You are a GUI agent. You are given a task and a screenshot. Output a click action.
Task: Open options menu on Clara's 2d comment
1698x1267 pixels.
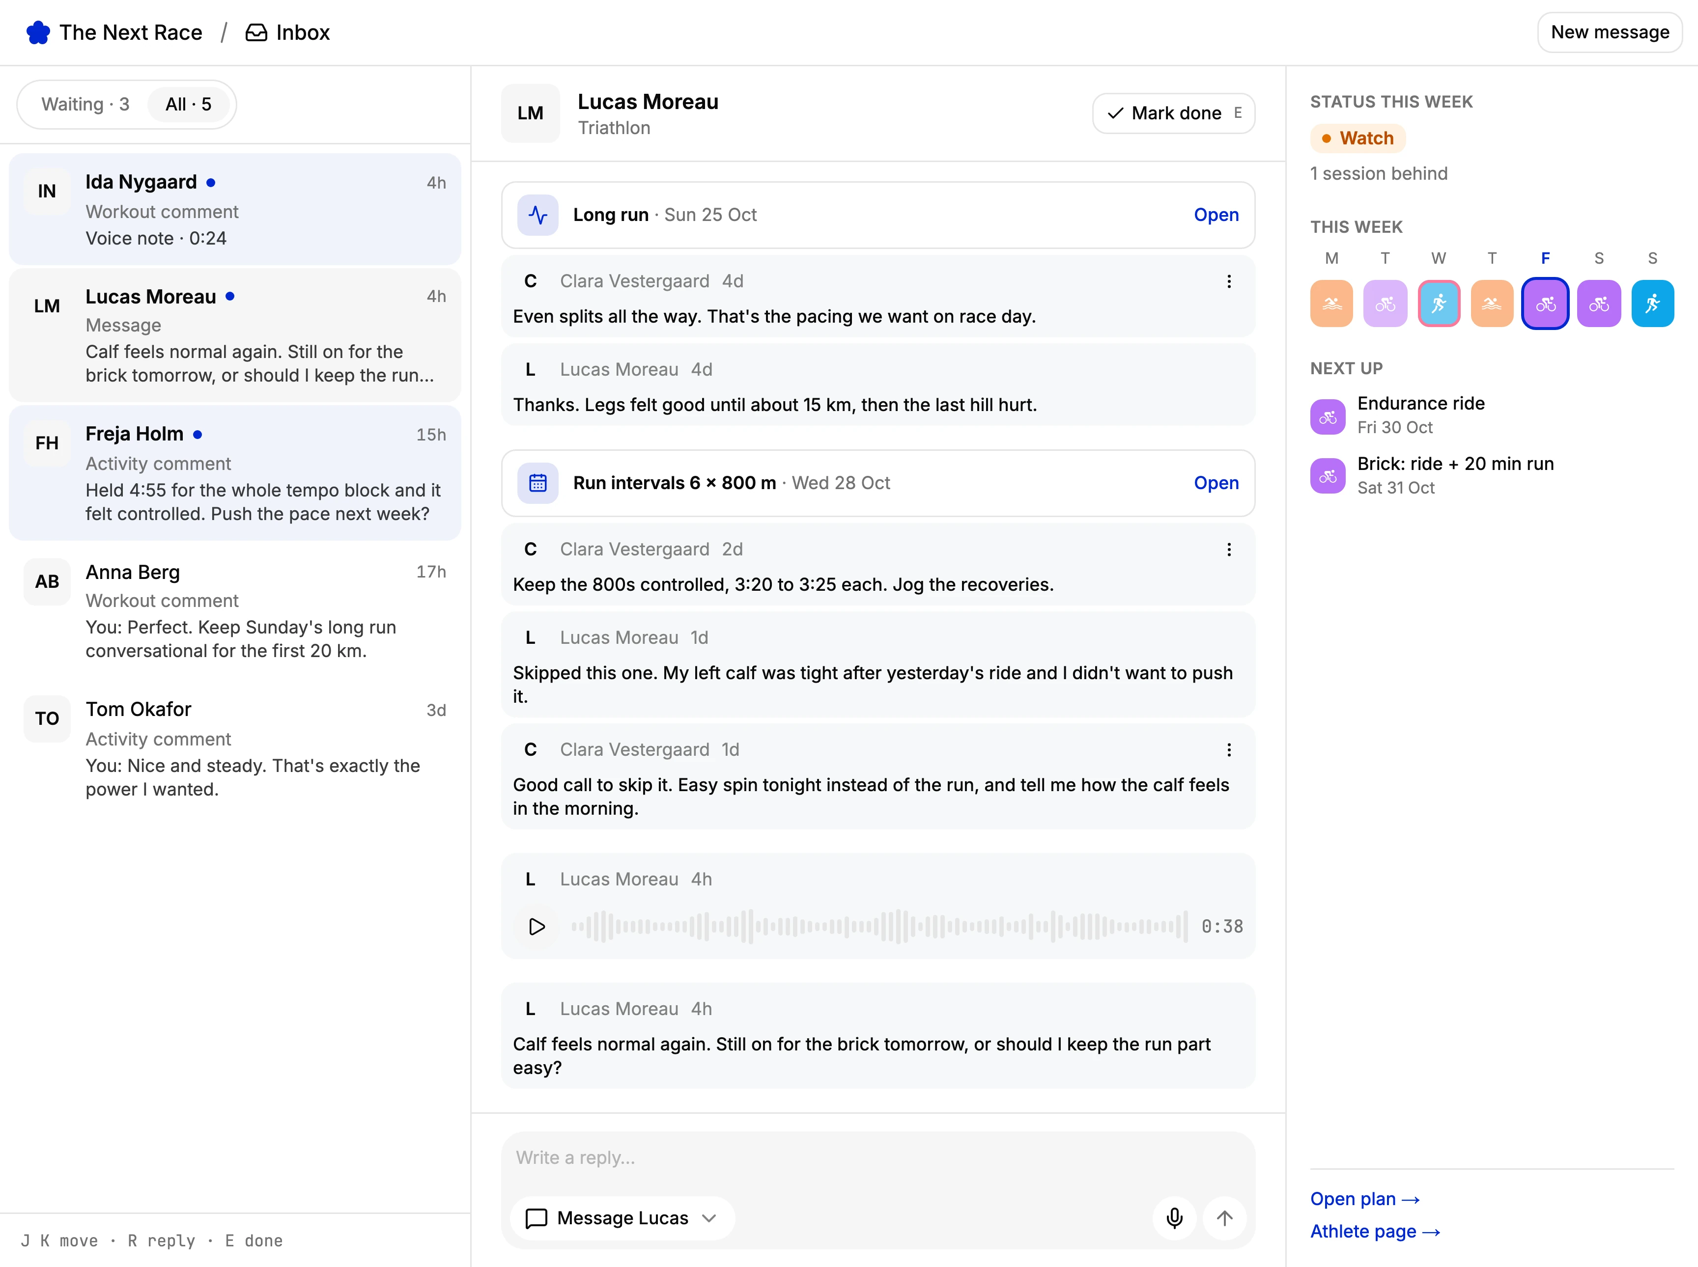[x=1229, y=550]
